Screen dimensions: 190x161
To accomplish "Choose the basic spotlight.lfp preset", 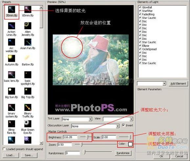I will [28, 78].
